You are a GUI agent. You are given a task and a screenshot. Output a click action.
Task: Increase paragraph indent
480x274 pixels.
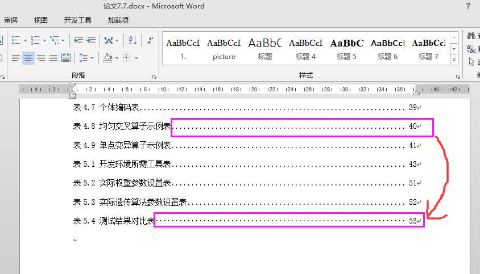91,40
